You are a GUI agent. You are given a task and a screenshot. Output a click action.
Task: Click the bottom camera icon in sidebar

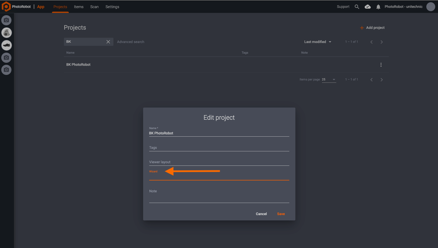click(6, 70)
